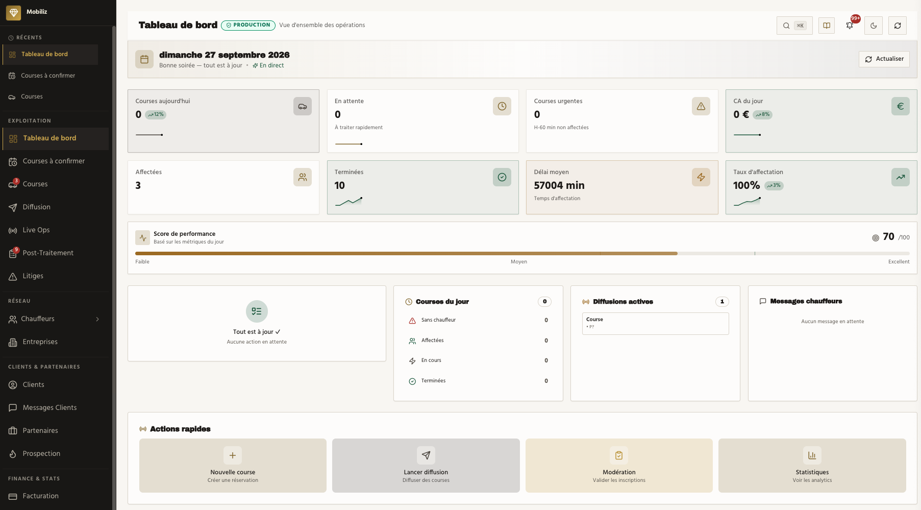Screen dimensions: 921x510
Task: Click the warning icon in Courses urgentes card
Action: pyautogui.click(x=701, y=106)
